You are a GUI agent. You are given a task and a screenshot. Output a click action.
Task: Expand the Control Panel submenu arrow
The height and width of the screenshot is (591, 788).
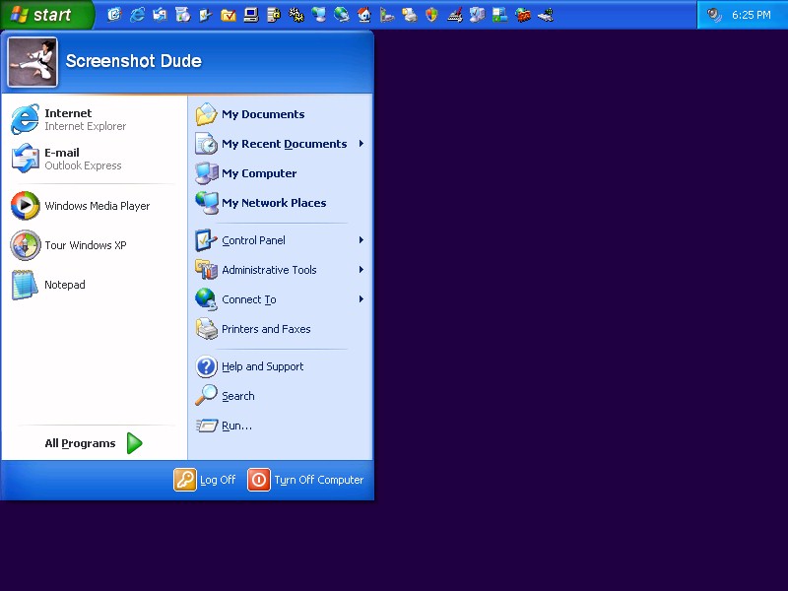(361, 240)
